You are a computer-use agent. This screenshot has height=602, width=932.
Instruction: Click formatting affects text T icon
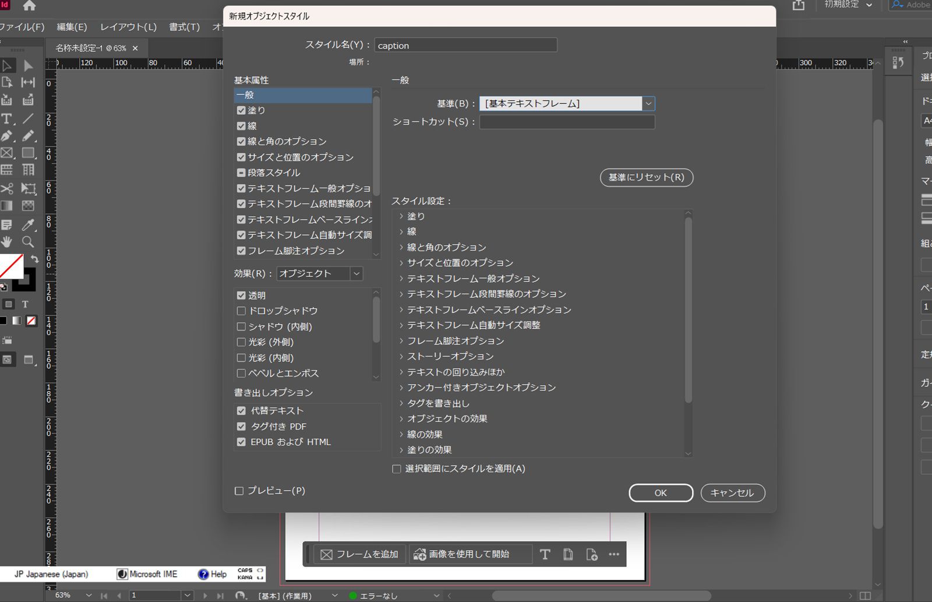(x=25, y=304)
